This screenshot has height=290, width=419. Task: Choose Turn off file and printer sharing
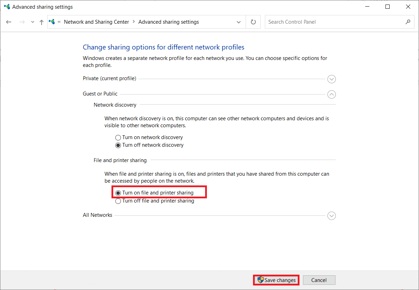(118, 201)
